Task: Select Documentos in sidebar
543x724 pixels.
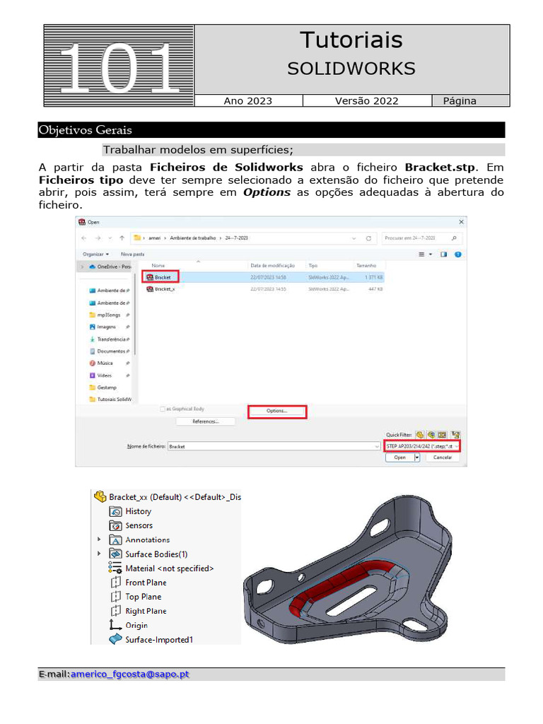Action: click(109, 351)
